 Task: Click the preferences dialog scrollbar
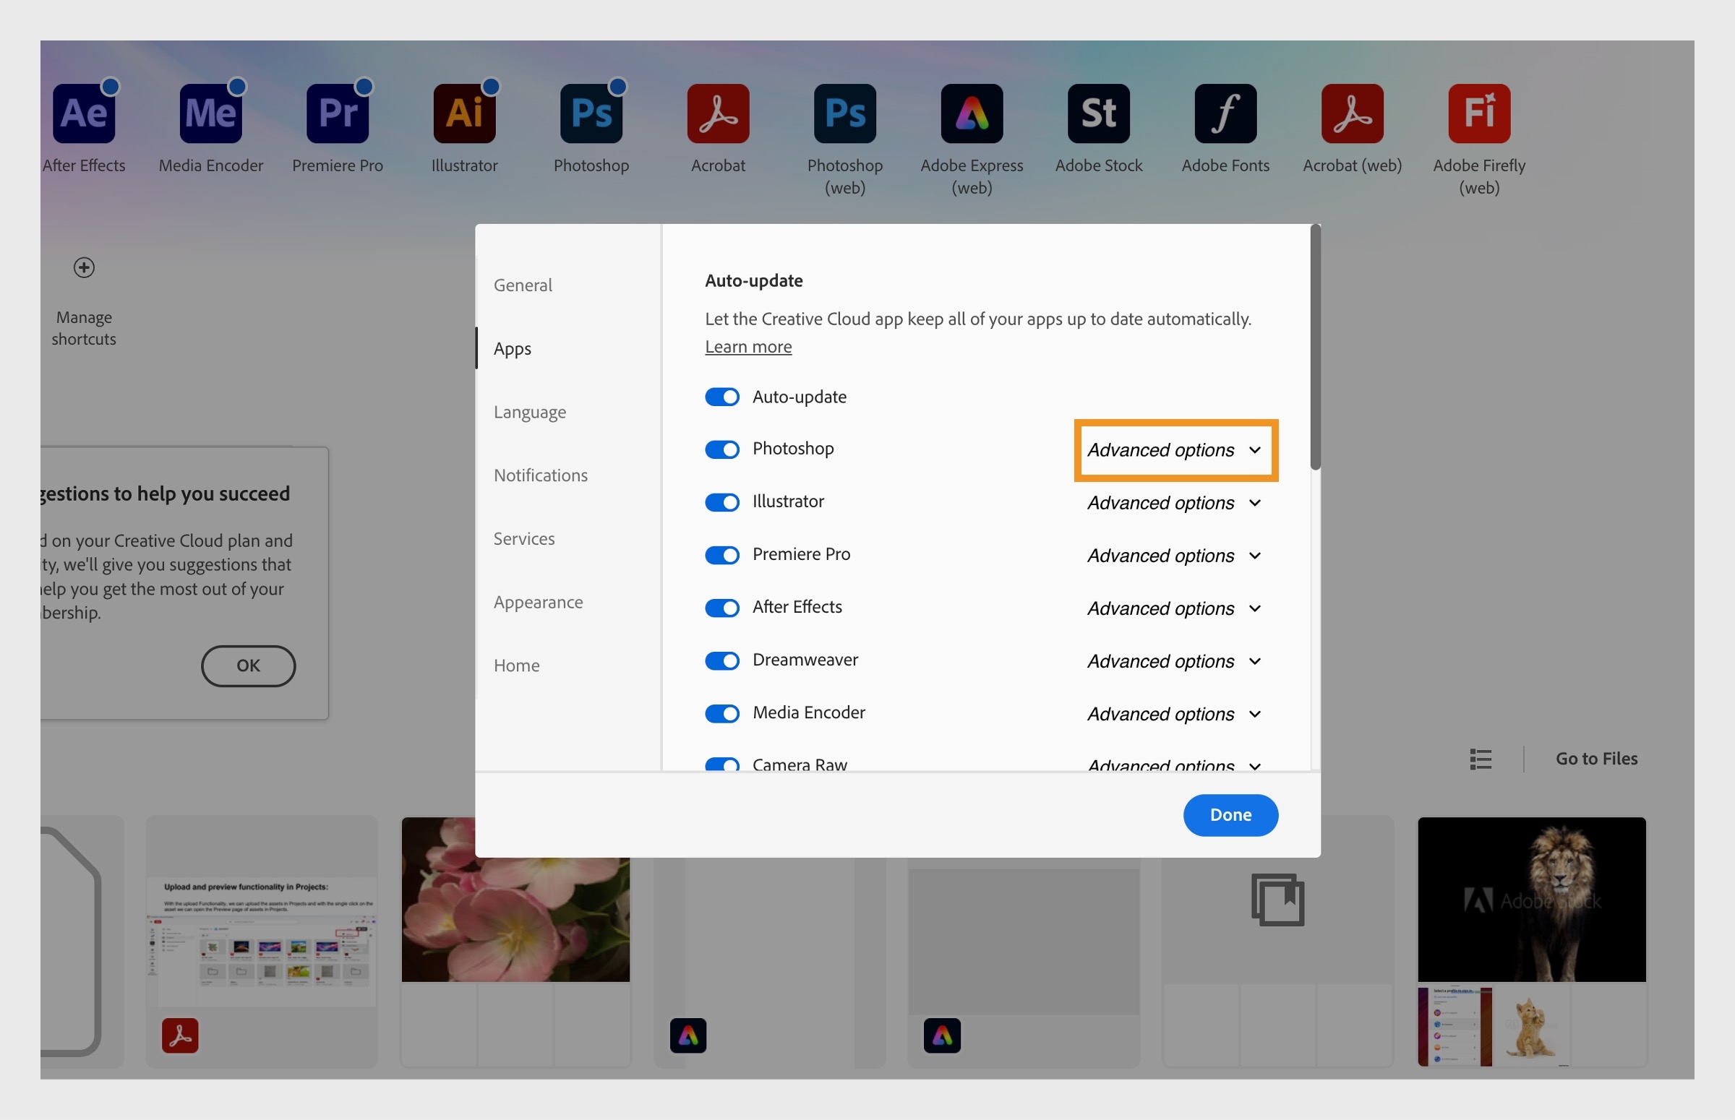[x=1314, y=349]
